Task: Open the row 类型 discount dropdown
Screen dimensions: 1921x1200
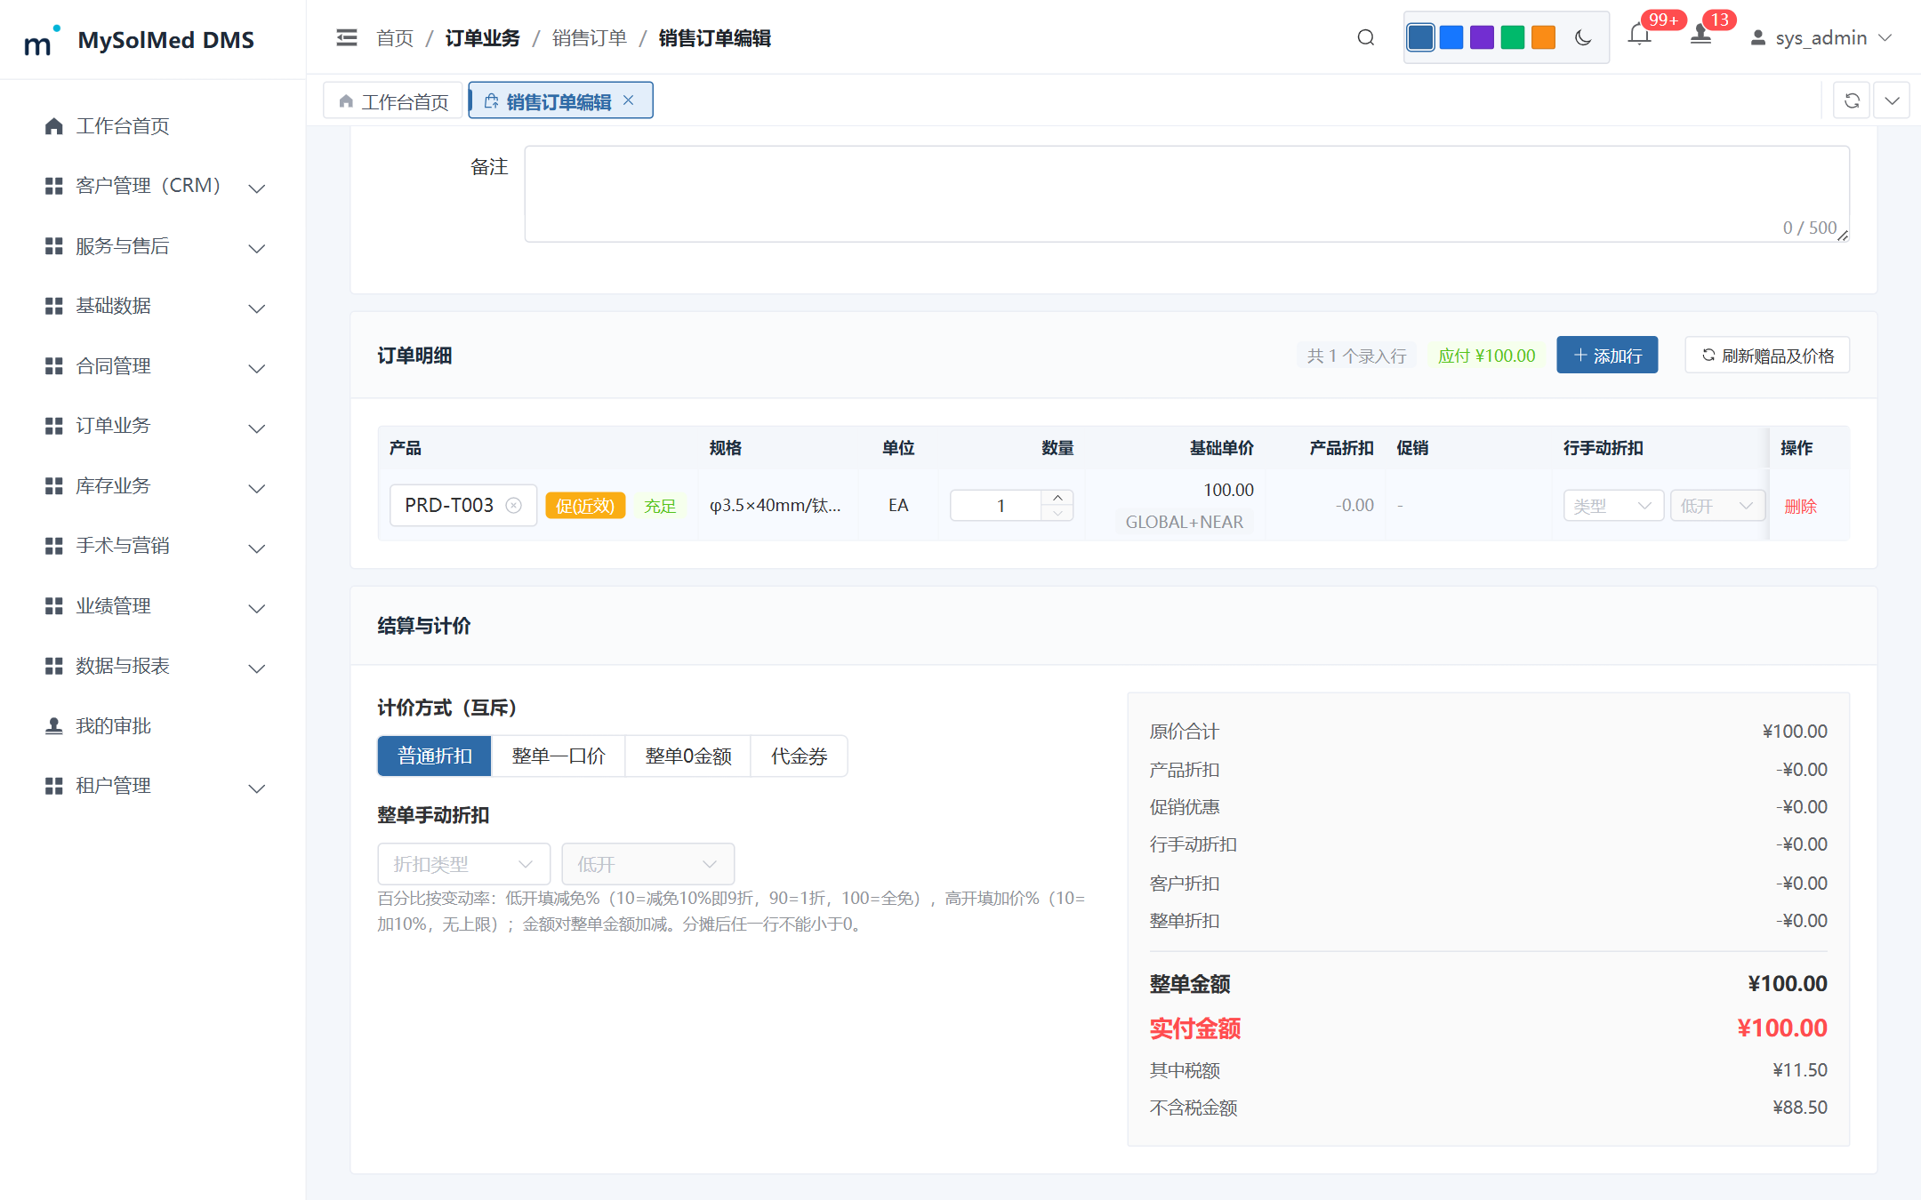Action: [1613, 506]
